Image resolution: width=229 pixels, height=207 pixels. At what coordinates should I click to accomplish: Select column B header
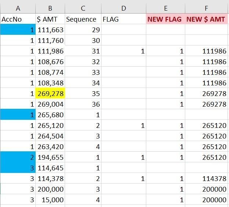point(50,8)
